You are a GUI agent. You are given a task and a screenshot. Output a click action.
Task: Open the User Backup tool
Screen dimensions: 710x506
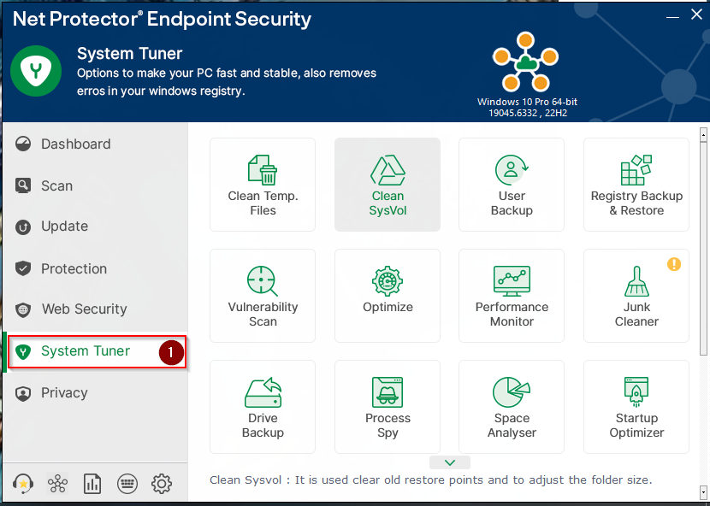coord(512,185)
